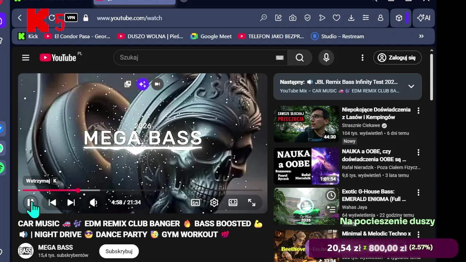Image resolution: width=466 pixels, height=262 pixels.
Task: Open the browser profile account icon
Action: coord(380,18)
